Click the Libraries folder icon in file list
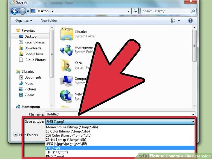The width and height of the screenshot is (212, 159). pos(67,34)
